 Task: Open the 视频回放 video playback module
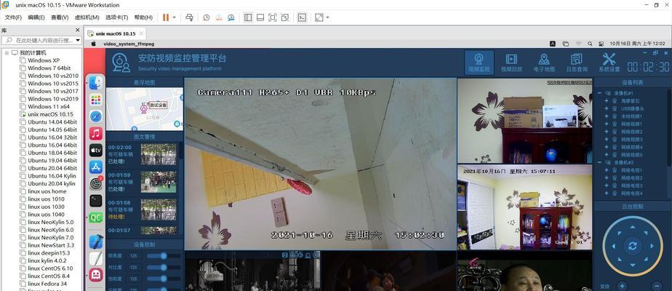pos(511,63)
